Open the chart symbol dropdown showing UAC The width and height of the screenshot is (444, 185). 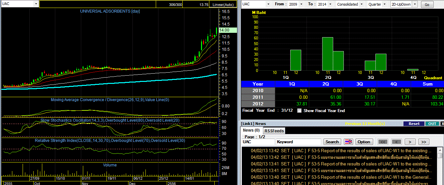[x=36, y=4]
